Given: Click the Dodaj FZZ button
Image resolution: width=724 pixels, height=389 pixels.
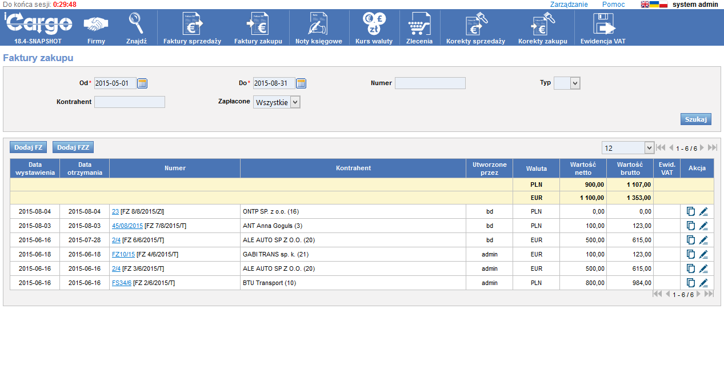Looking at the screenshot, I should pos(73,147).
